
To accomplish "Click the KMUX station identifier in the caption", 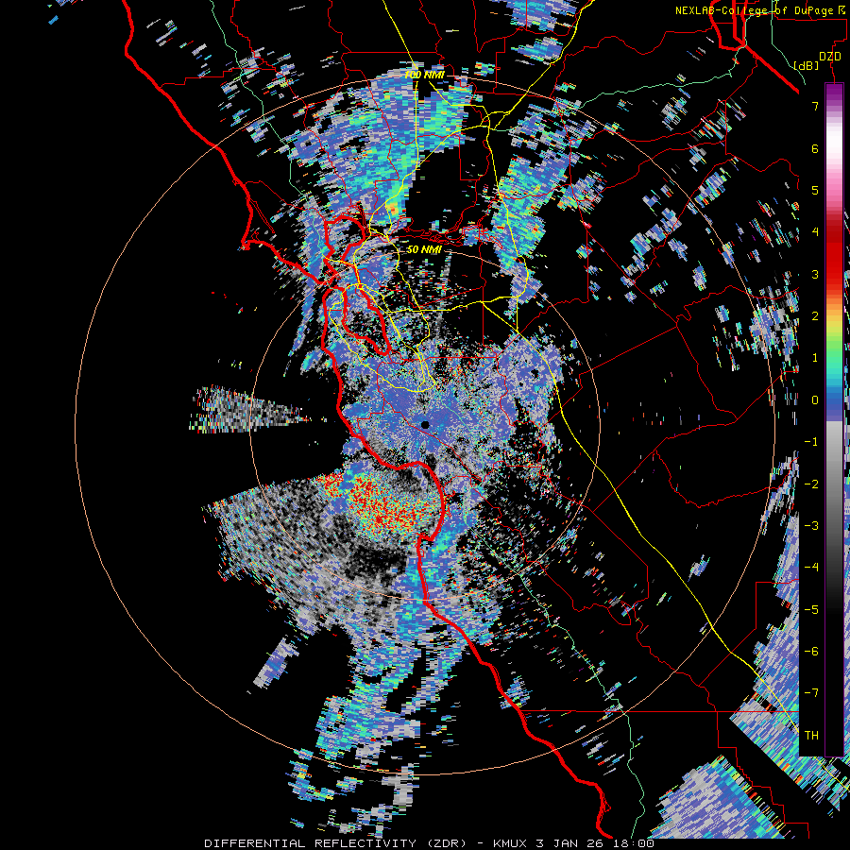I will click(x=510, y=843).
